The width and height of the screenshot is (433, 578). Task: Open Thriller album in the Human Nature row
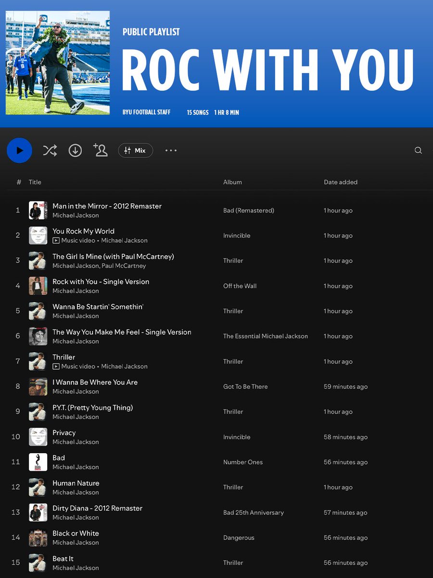tap(233, 487)
